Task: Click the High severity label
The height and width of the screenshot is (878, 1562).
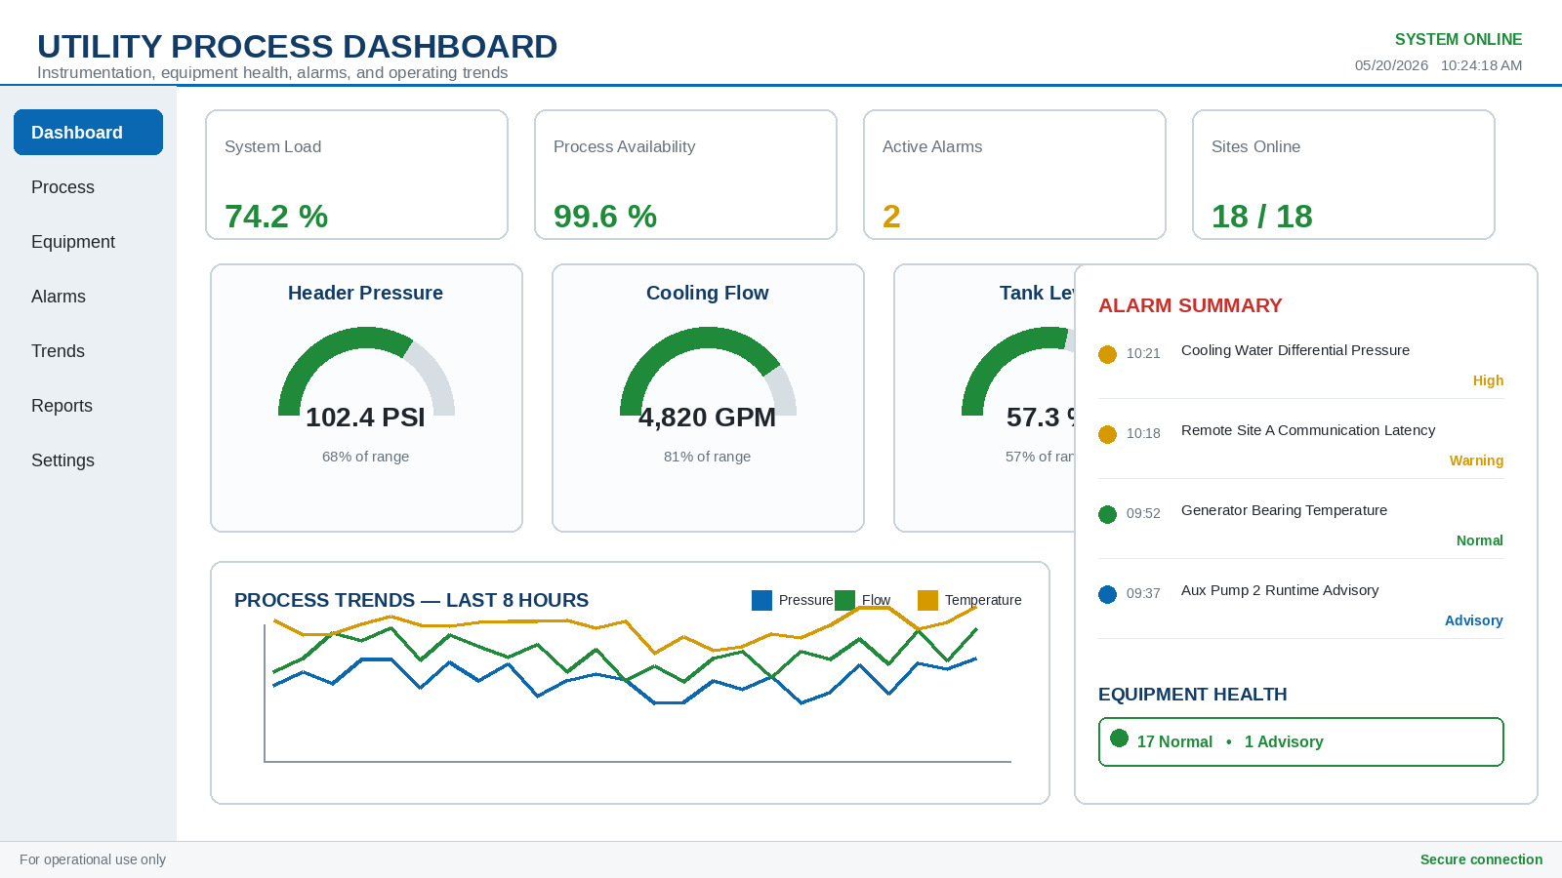Action: coord(1488,380)
